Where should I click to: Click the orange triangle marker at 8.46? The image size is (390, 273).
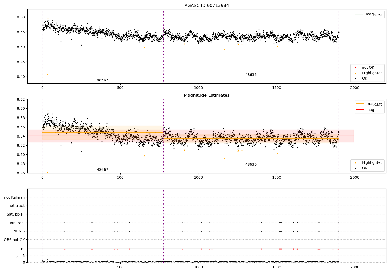point(47,172)
